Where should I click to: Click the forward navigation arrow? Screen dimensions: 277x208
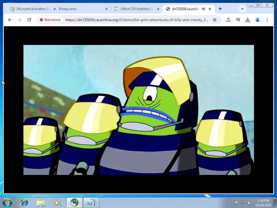[19, 20]
